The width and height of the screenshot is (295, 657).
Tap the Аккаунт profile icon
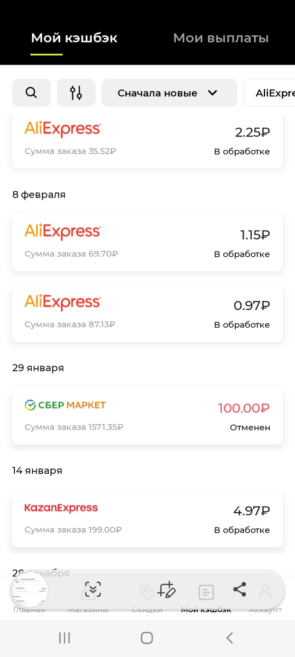point(265,593)
